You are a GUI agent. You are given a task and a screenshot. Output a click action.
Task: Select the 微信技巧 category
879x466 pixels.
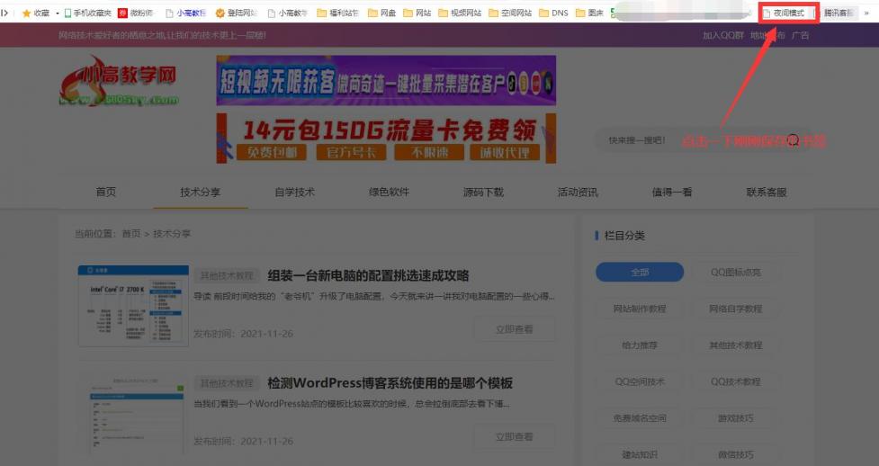click(x=735, y=455)
